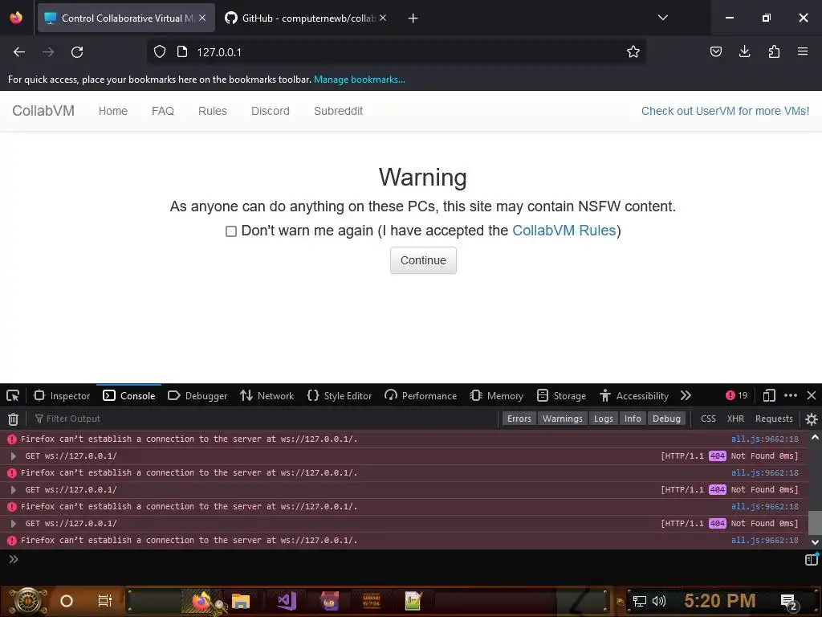This screenshot has height=617, width=822.
Task: Bookmark this page with the star icon
Action: [633, 52]
